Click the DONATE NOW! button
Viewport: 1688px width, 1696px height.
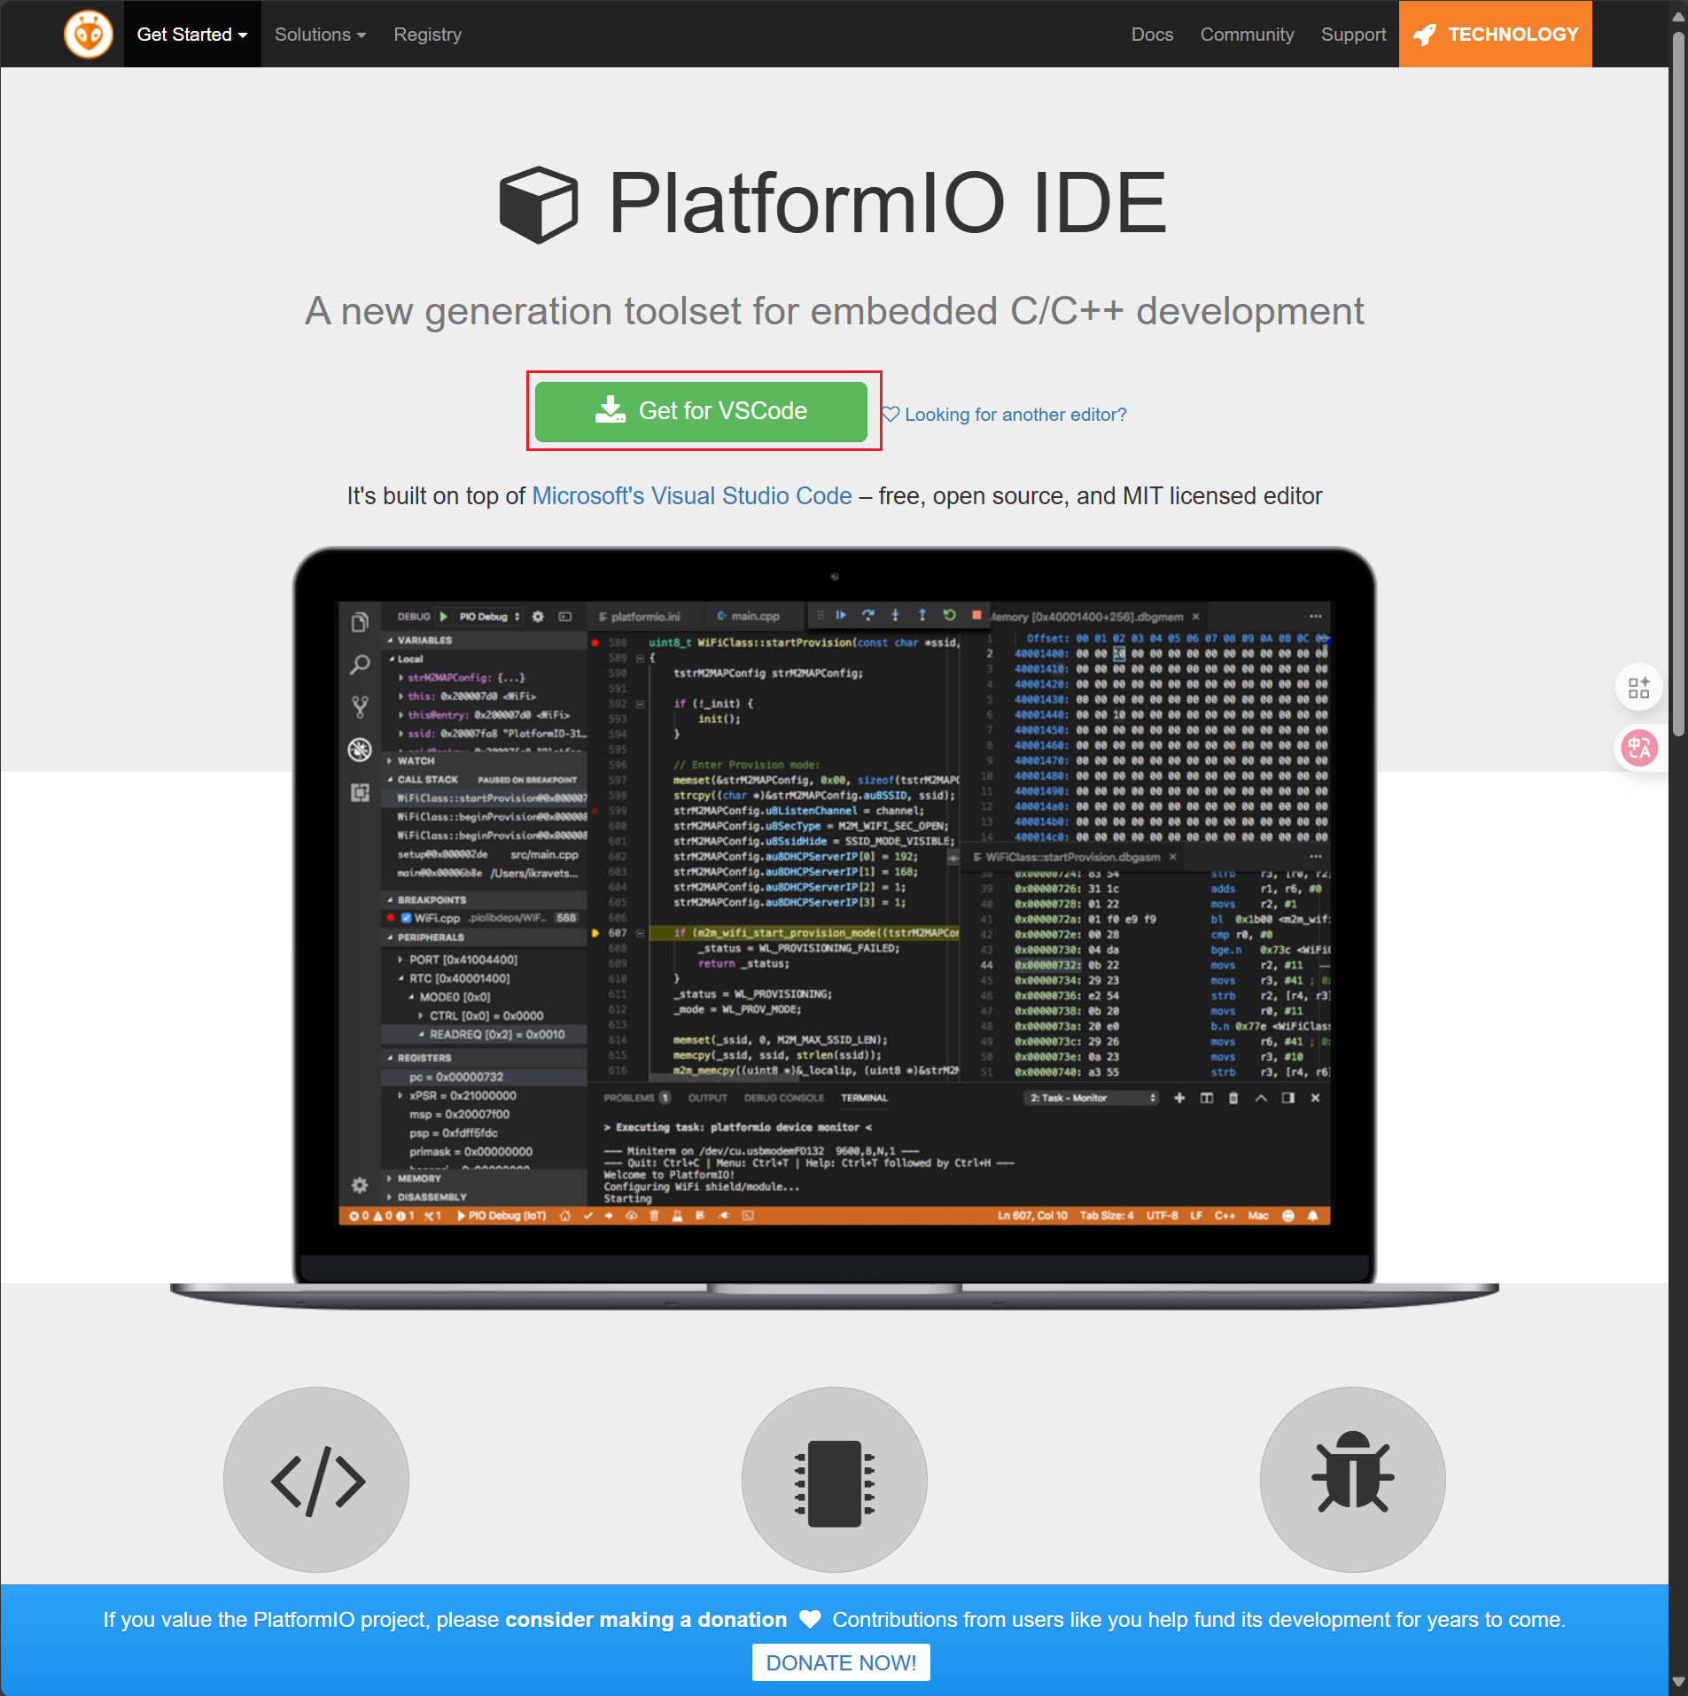[841, 1662]
